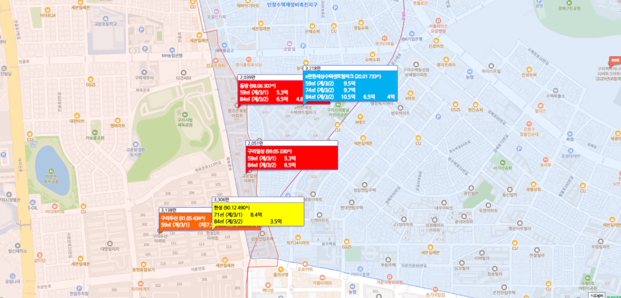Open the 구리시립 체육공원 park marker

point(185,114)
